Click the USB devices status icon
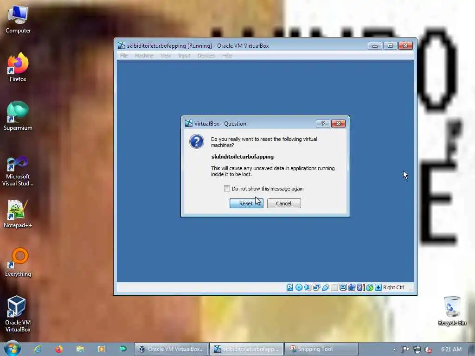The image size is (475, 356). pos(325,287)
